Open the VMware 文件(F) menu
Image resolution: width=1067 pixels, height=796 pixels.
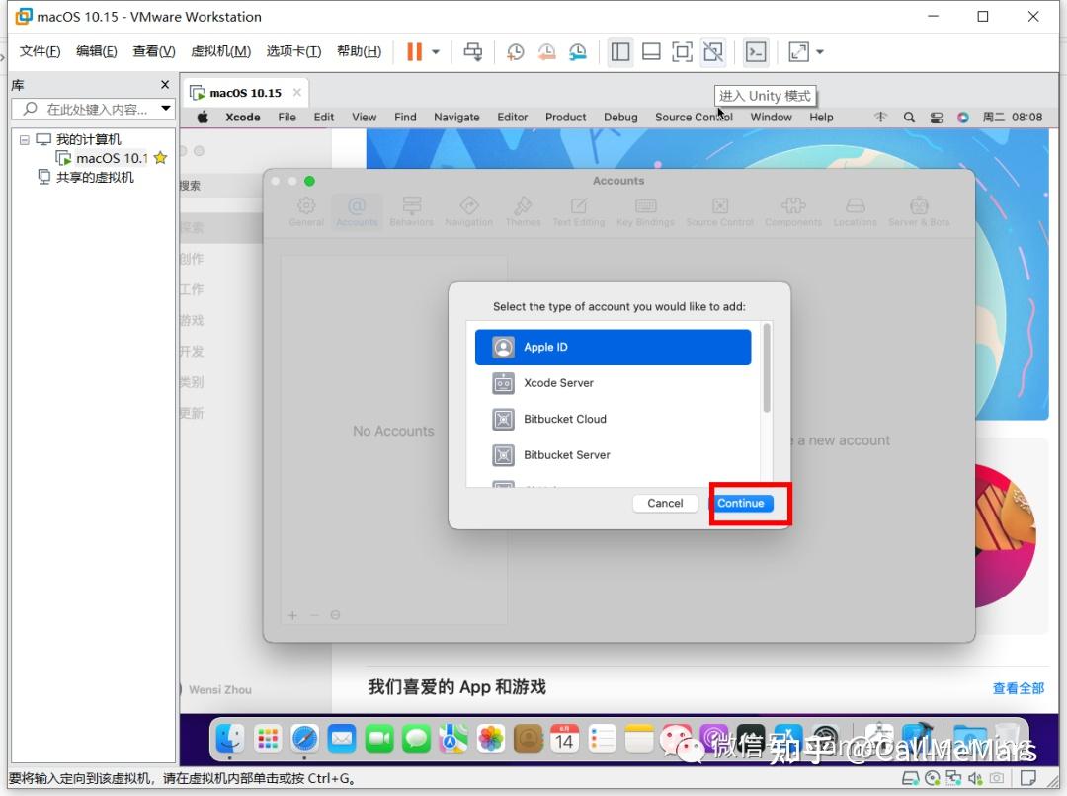pyautogui.click(x=40, y=51)
